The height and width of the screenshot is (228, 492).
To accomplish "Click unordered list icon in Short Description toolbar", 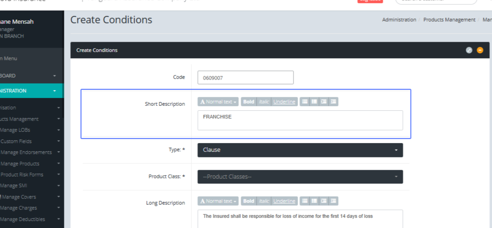I will (x=304, y=102).
